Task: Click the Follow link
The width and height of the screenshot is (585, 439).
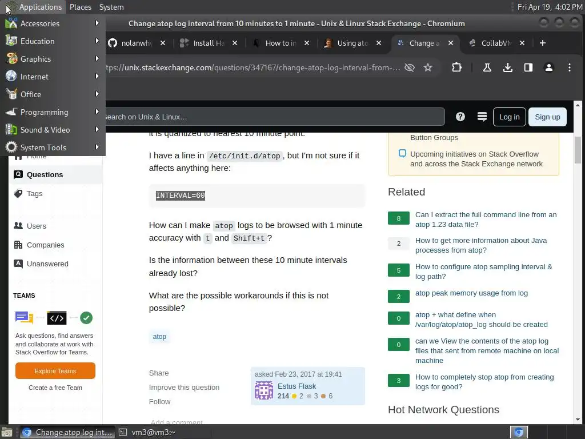Action: pyautogui.click(x=159, y=401)
